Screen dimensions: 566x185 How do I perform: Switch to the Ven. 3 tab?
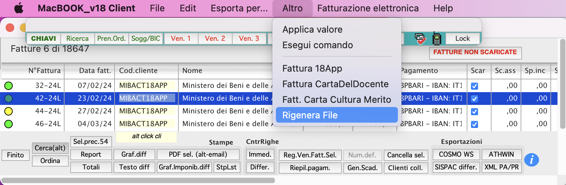[249, 38]
